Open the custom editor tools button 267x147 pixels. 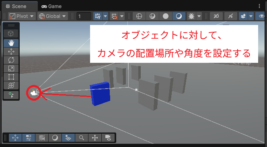11,95
